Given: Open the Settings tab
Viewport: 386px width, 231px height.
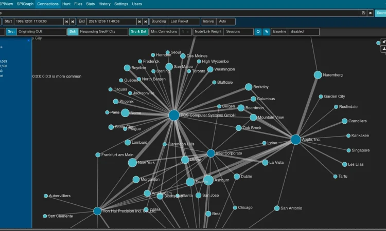Looking at the screenshot, I should point(121,4).
